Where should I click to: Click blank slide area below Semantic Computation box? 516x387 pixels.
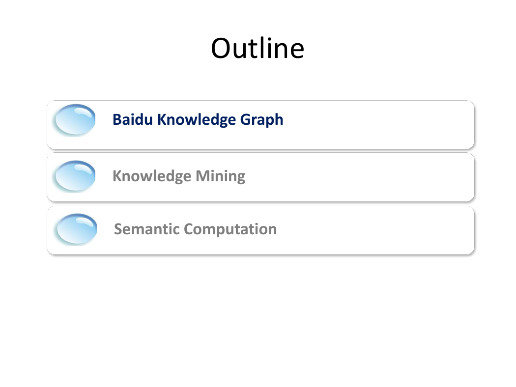click(x=258, y=316)
